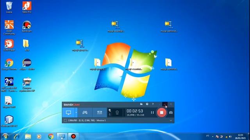Select the iReport desktop shortcut
Viewport: 250px width, 140px height.
pyautogui.click(x=9, y=102)
